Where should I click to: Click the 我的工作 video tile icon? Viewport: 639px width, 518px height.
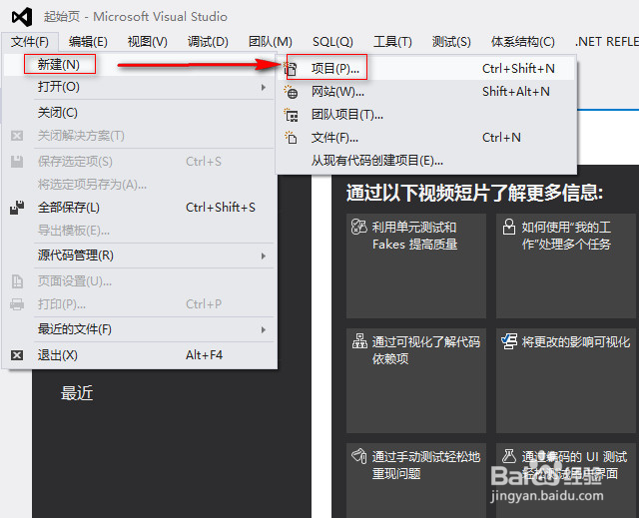pos(509,227)
